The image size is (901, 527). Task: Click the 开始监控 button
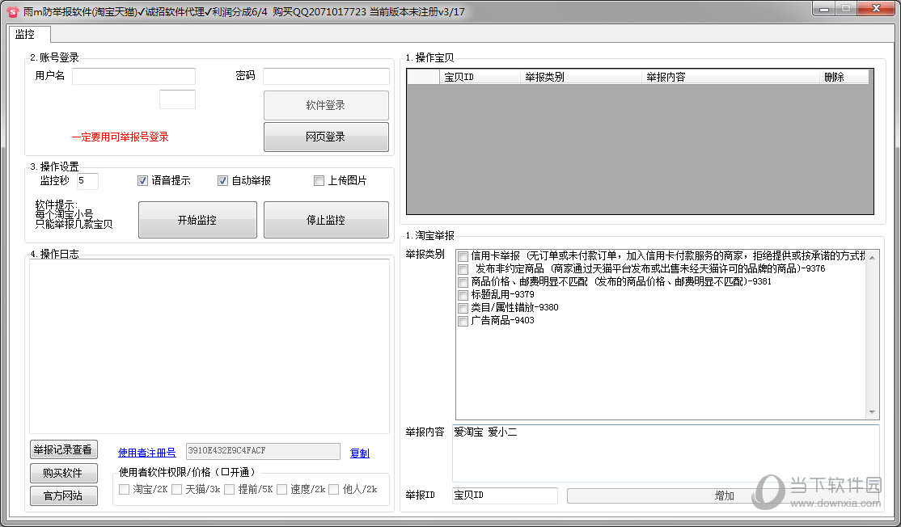[x=197, y=220]
